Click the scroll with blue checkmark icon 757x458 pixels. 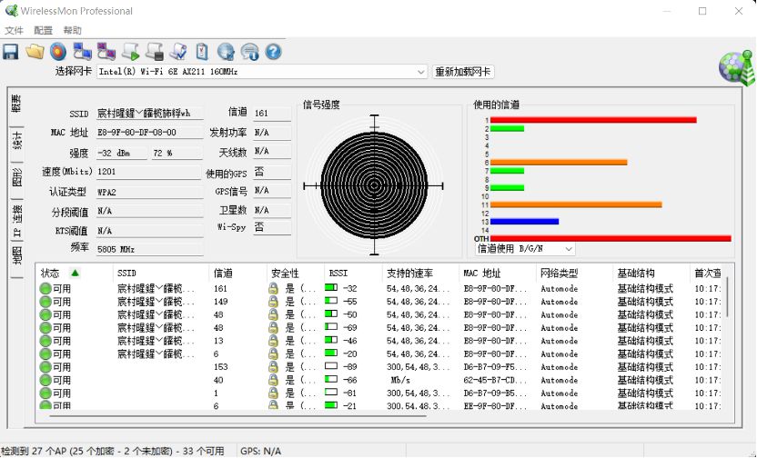pyautogui.click(x=178, y=52)
